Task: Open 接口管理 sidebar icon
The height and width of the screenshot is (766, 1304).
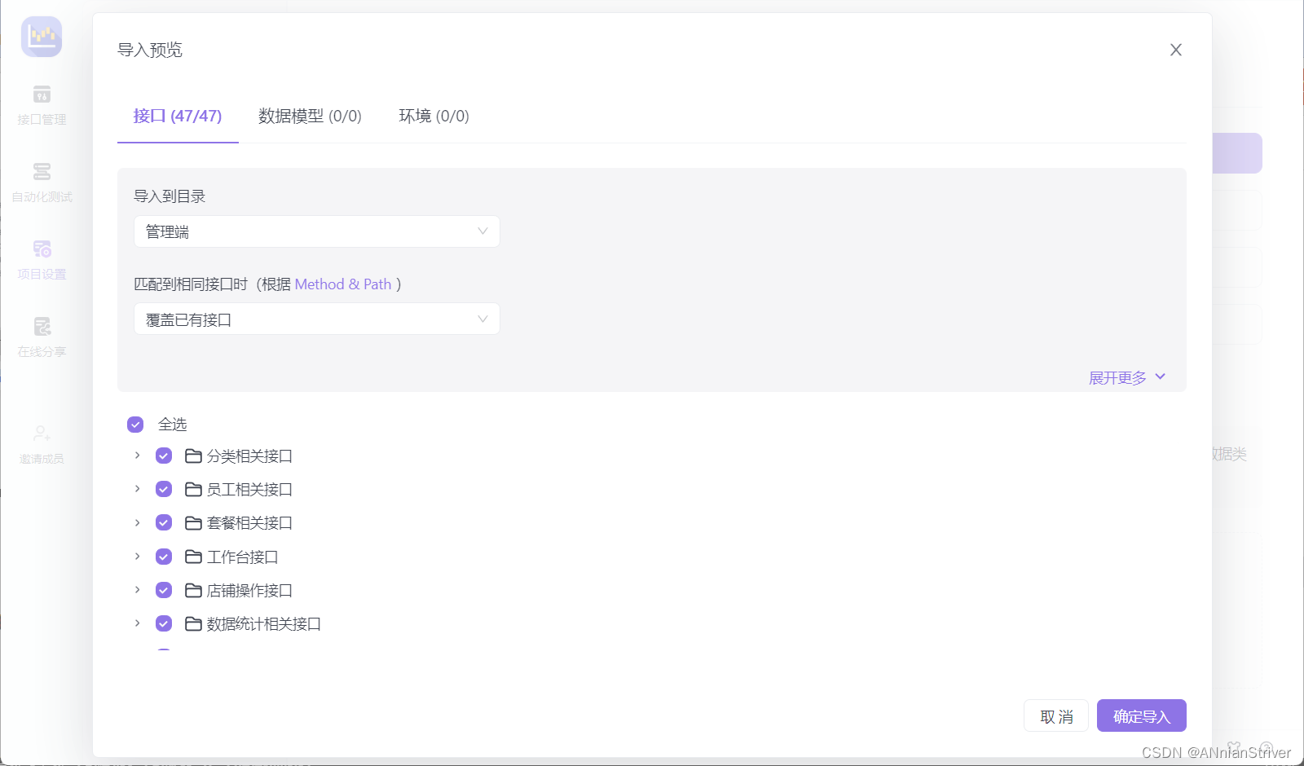Action: tap(42, 95)
